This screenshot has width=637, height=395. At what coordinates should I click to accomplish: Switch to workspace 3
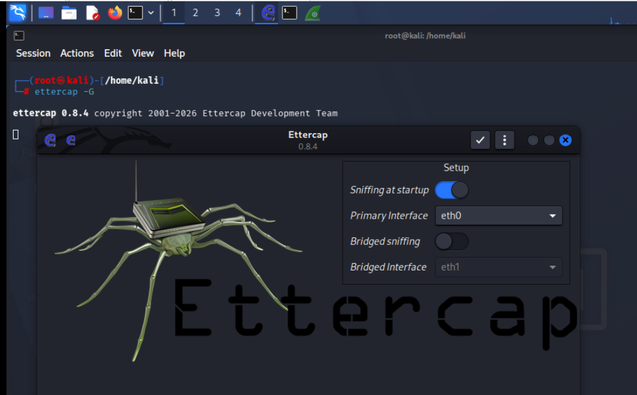point(217,13)
